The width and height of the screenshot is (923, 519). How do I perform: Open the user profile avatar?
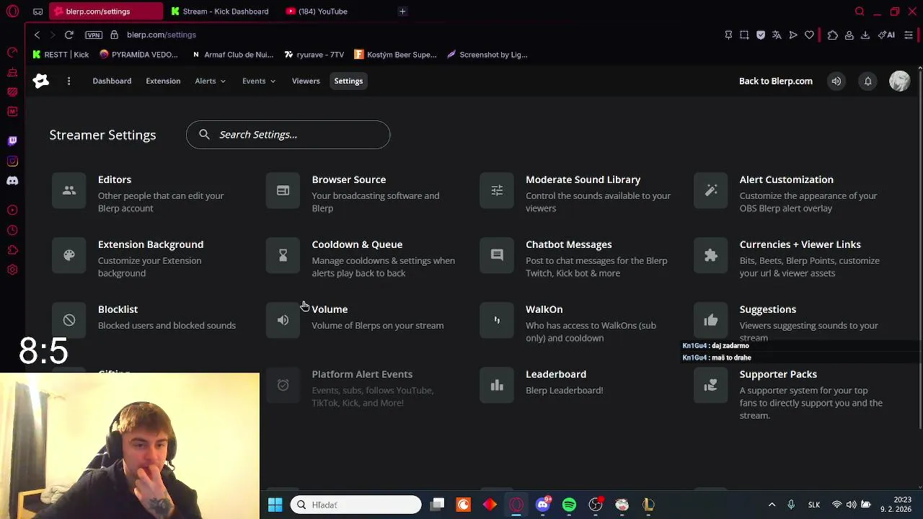click(900, 81)
